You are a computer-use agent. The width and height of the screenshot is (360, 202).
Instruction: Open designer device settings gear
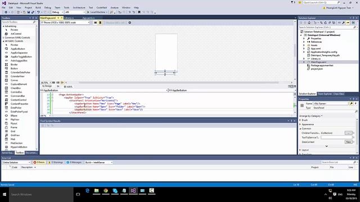tap(130, 22)
